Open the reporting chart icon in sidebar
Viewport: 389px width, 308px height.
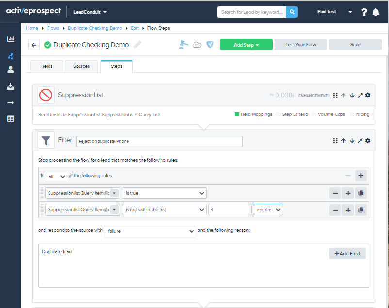coord(10,39)
